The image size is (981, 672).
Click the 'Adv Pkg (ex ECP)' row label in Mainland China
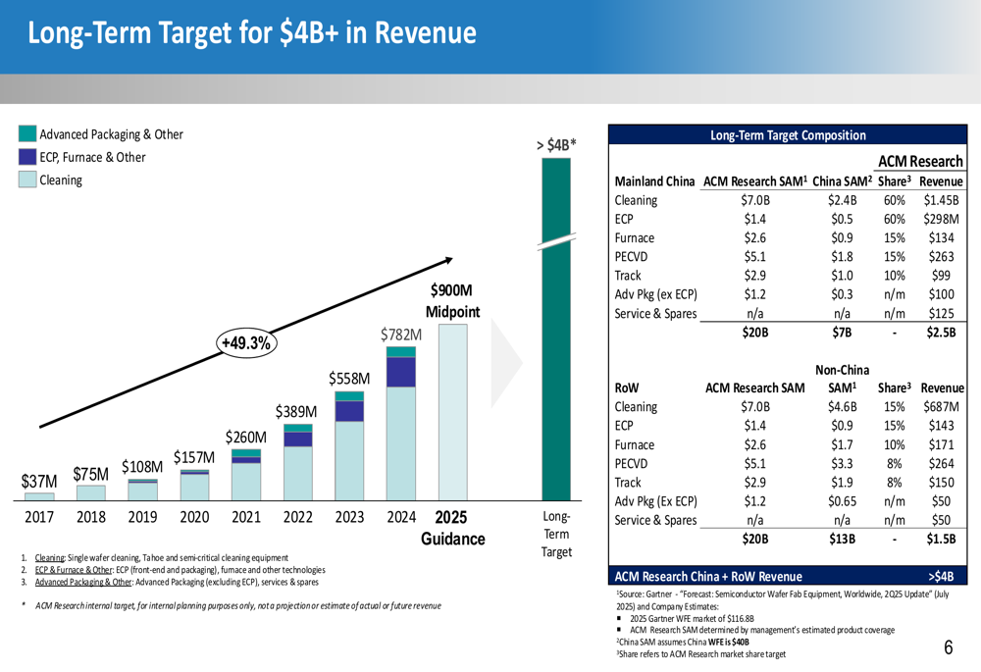[655, 294]
